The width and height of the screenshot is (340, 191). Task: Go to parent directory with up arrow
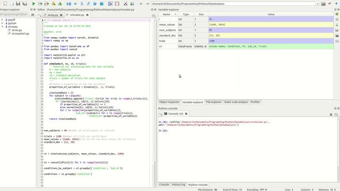336,4
